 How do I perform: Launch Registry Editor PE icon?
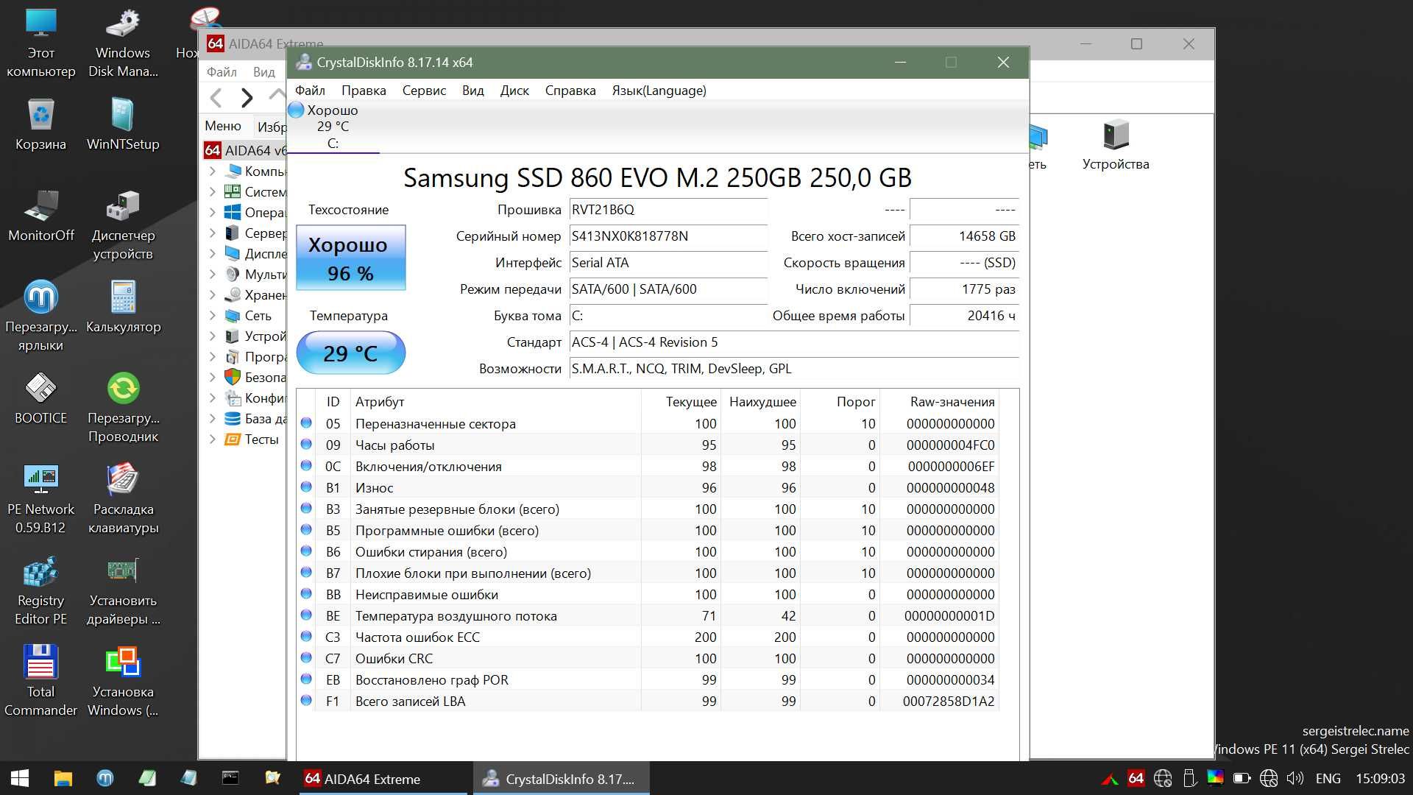click(40, 590)
